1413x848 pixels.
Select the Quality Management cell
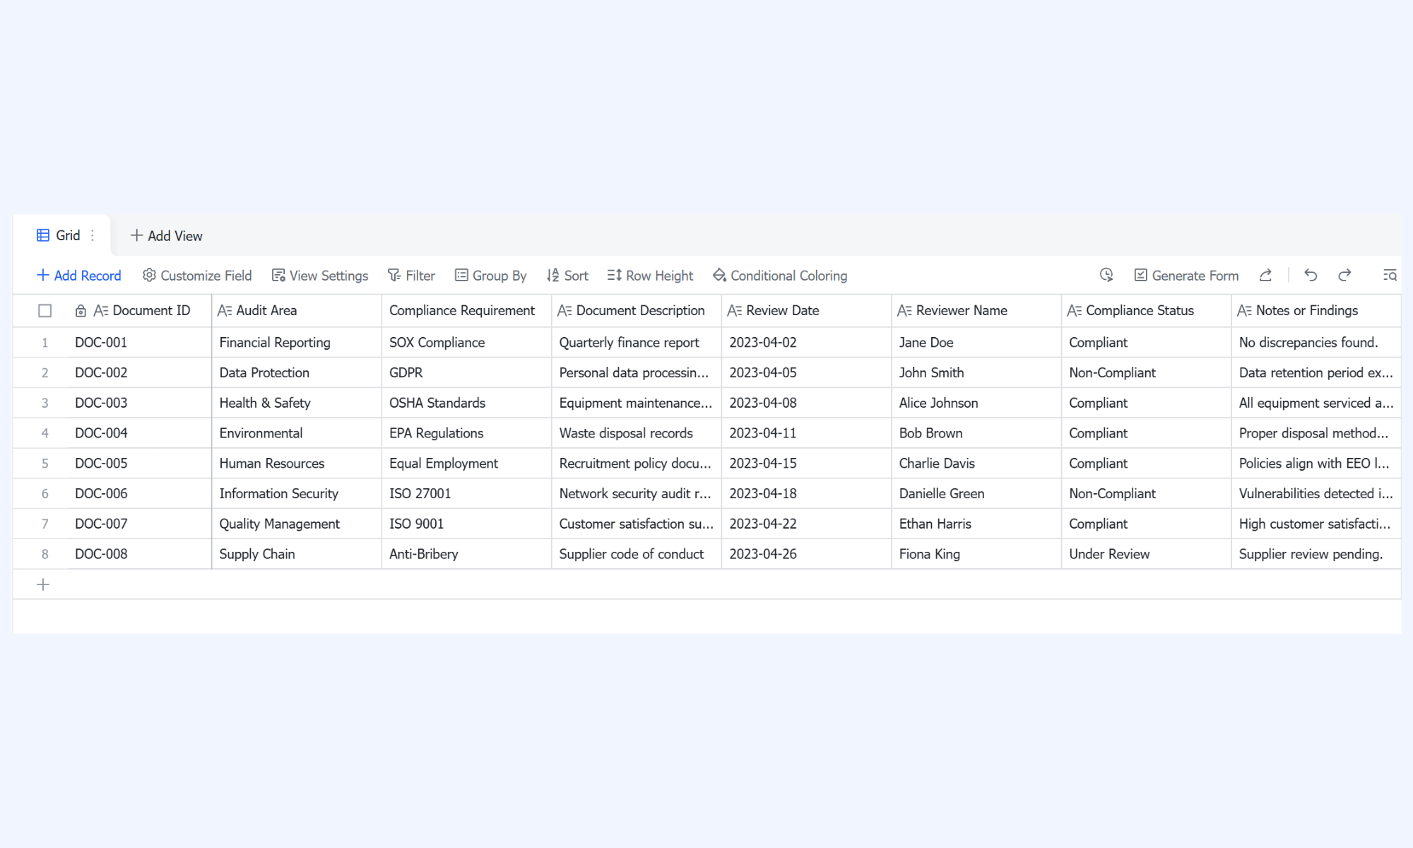297,524
